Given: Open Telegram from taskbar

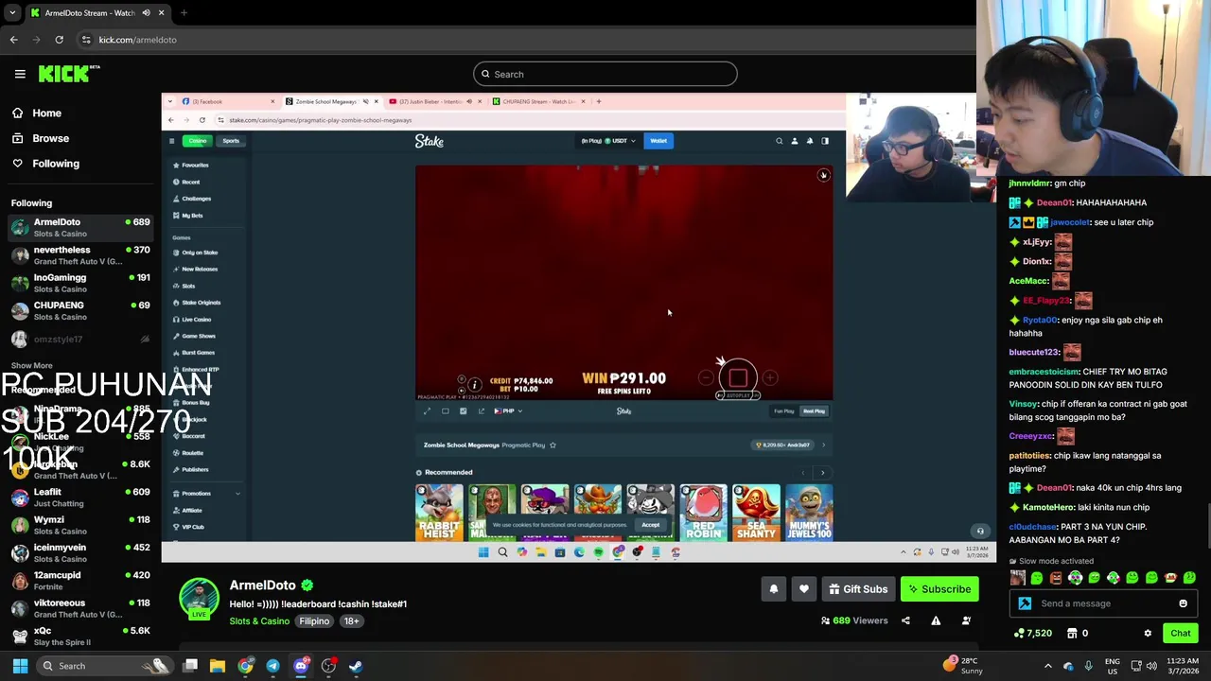Looking at the screenshot, I should pyautogui.click(x=272, y=666).
